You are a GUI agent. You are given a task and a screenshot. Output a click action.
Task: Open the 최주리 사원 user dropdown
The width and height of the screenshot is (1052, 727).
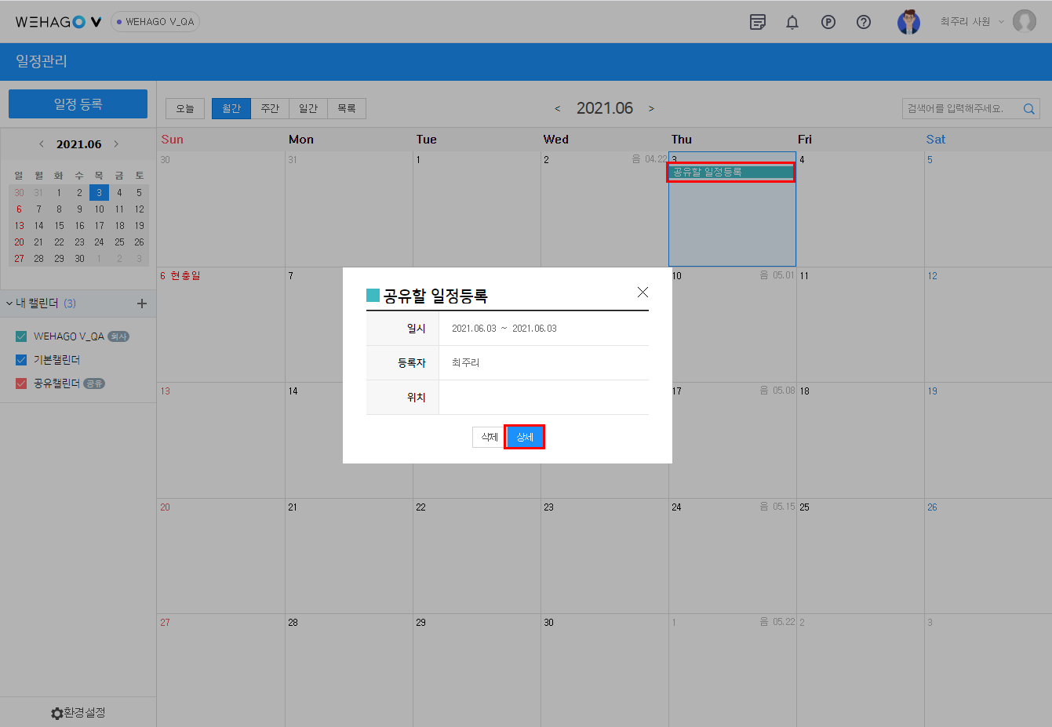coord(972,22)
